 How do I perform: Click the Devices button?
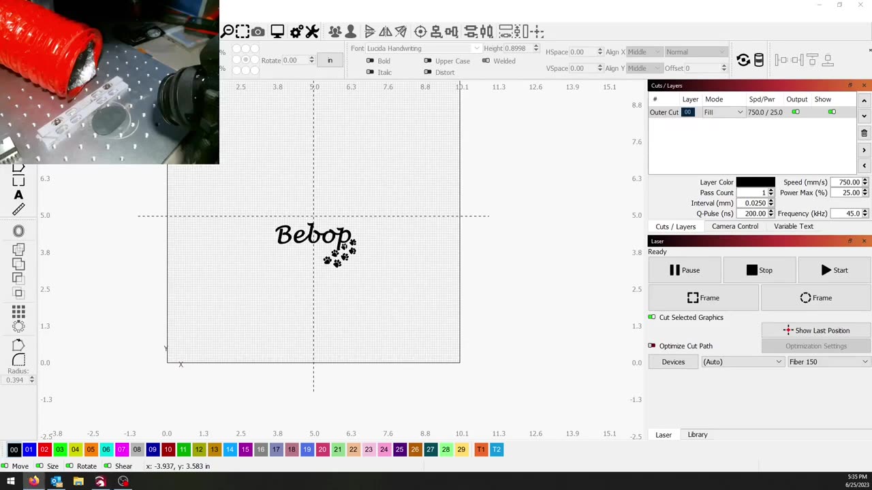[x=673, y=362]
